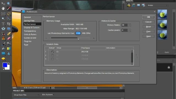Click the memory usage slider handle

point(78,39)
